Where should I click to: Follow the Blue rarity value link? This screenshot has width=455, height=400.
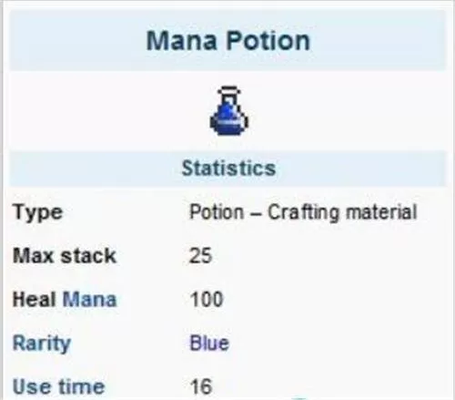[x=209, y=343]
